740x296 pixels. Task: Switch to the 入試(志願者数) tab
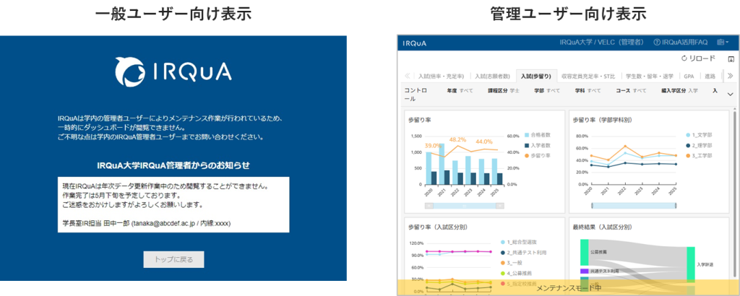493,76
